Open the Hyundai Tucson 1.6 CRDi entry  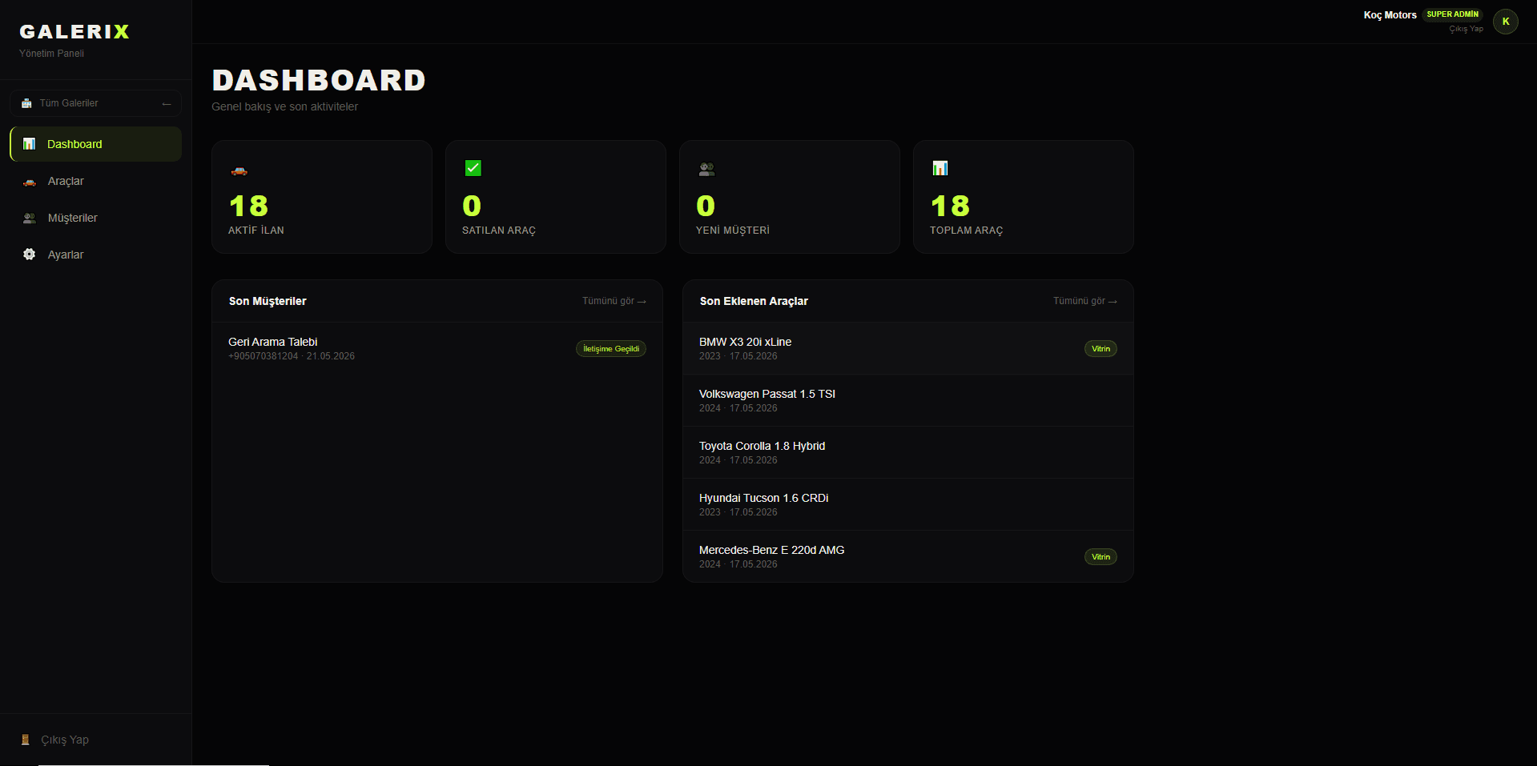(x=908, y=504)
